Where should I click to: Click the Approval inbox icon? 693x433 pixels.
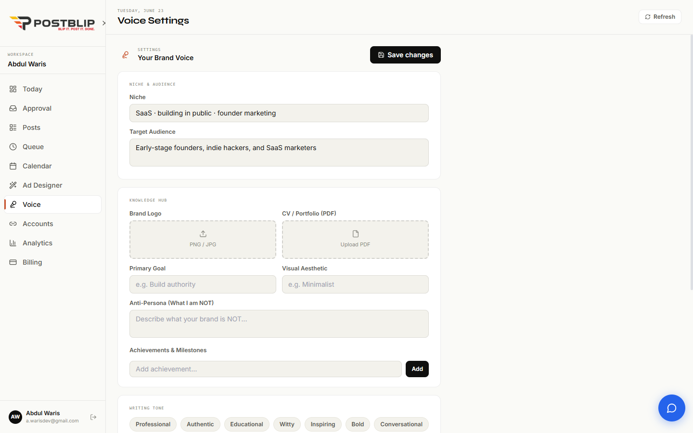click(x=13, y=108)
